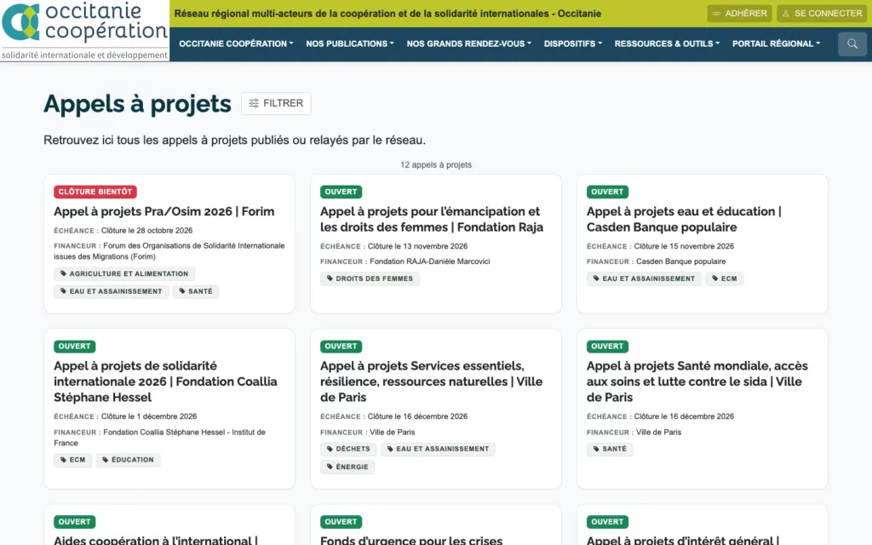Click the AGRICULTURE ET ALIMENTATION tag
The image size is (872, 545).
tap(124, 273)
